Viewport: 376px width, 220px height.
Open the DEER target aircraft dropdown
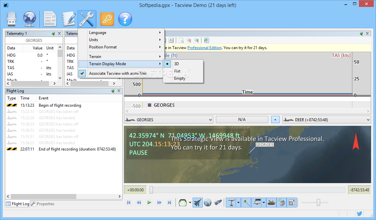click(x=327, y=120)
